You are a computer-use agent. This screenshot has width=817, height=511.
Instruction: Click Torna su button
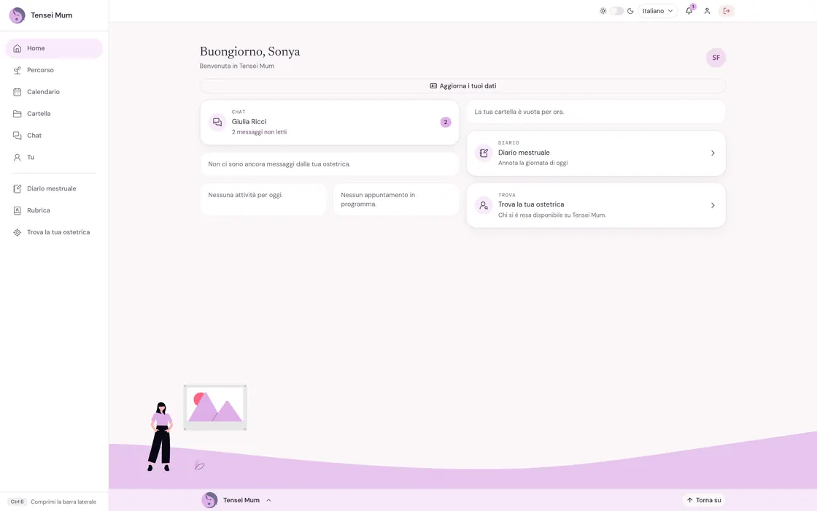click(704, 500)
